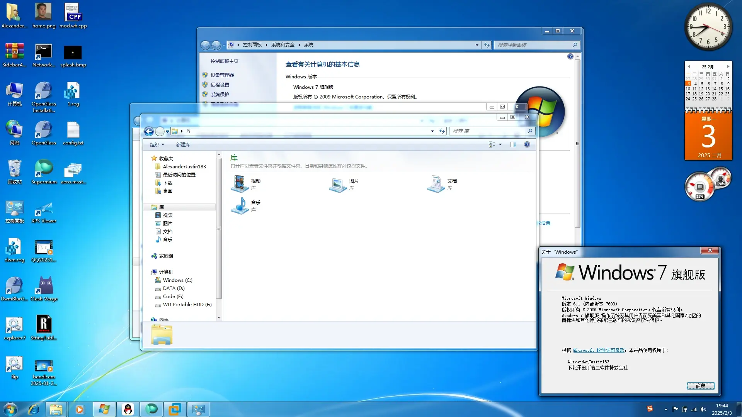Expand the address bar history dropdown

(x=432, y=131)
